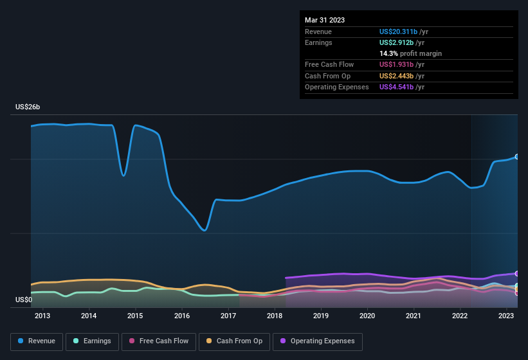Select the 2022 label on the x-axis
528x360 pixels.
point(460,316)
